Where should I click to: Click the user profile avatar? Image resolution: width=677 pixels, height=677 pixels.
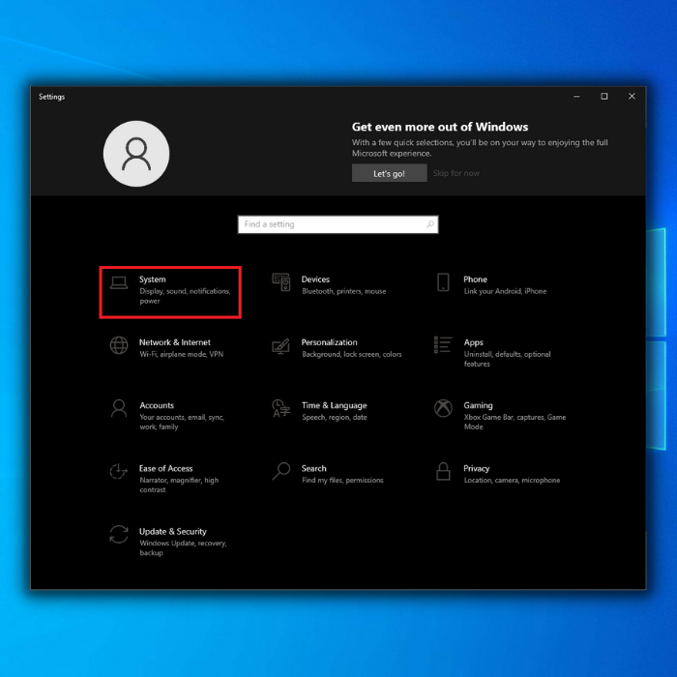point(136,154)
